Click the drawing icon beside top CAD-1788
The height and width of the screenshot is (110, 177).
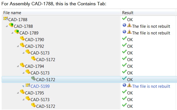(5, 18)
